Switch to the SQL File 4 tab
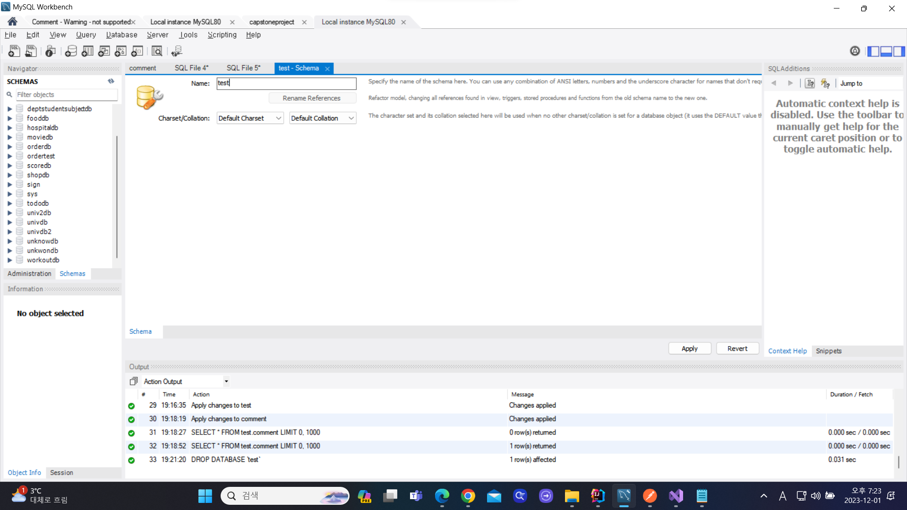 [191, 68]
